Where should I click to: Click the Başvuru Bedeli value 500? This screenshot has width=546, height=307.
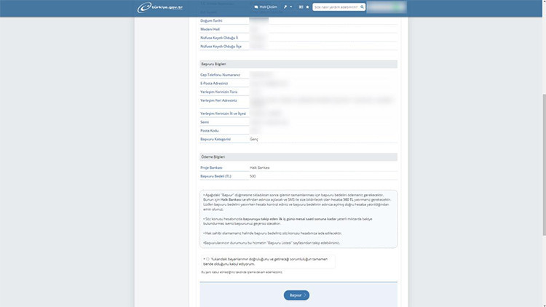[253, 176]
